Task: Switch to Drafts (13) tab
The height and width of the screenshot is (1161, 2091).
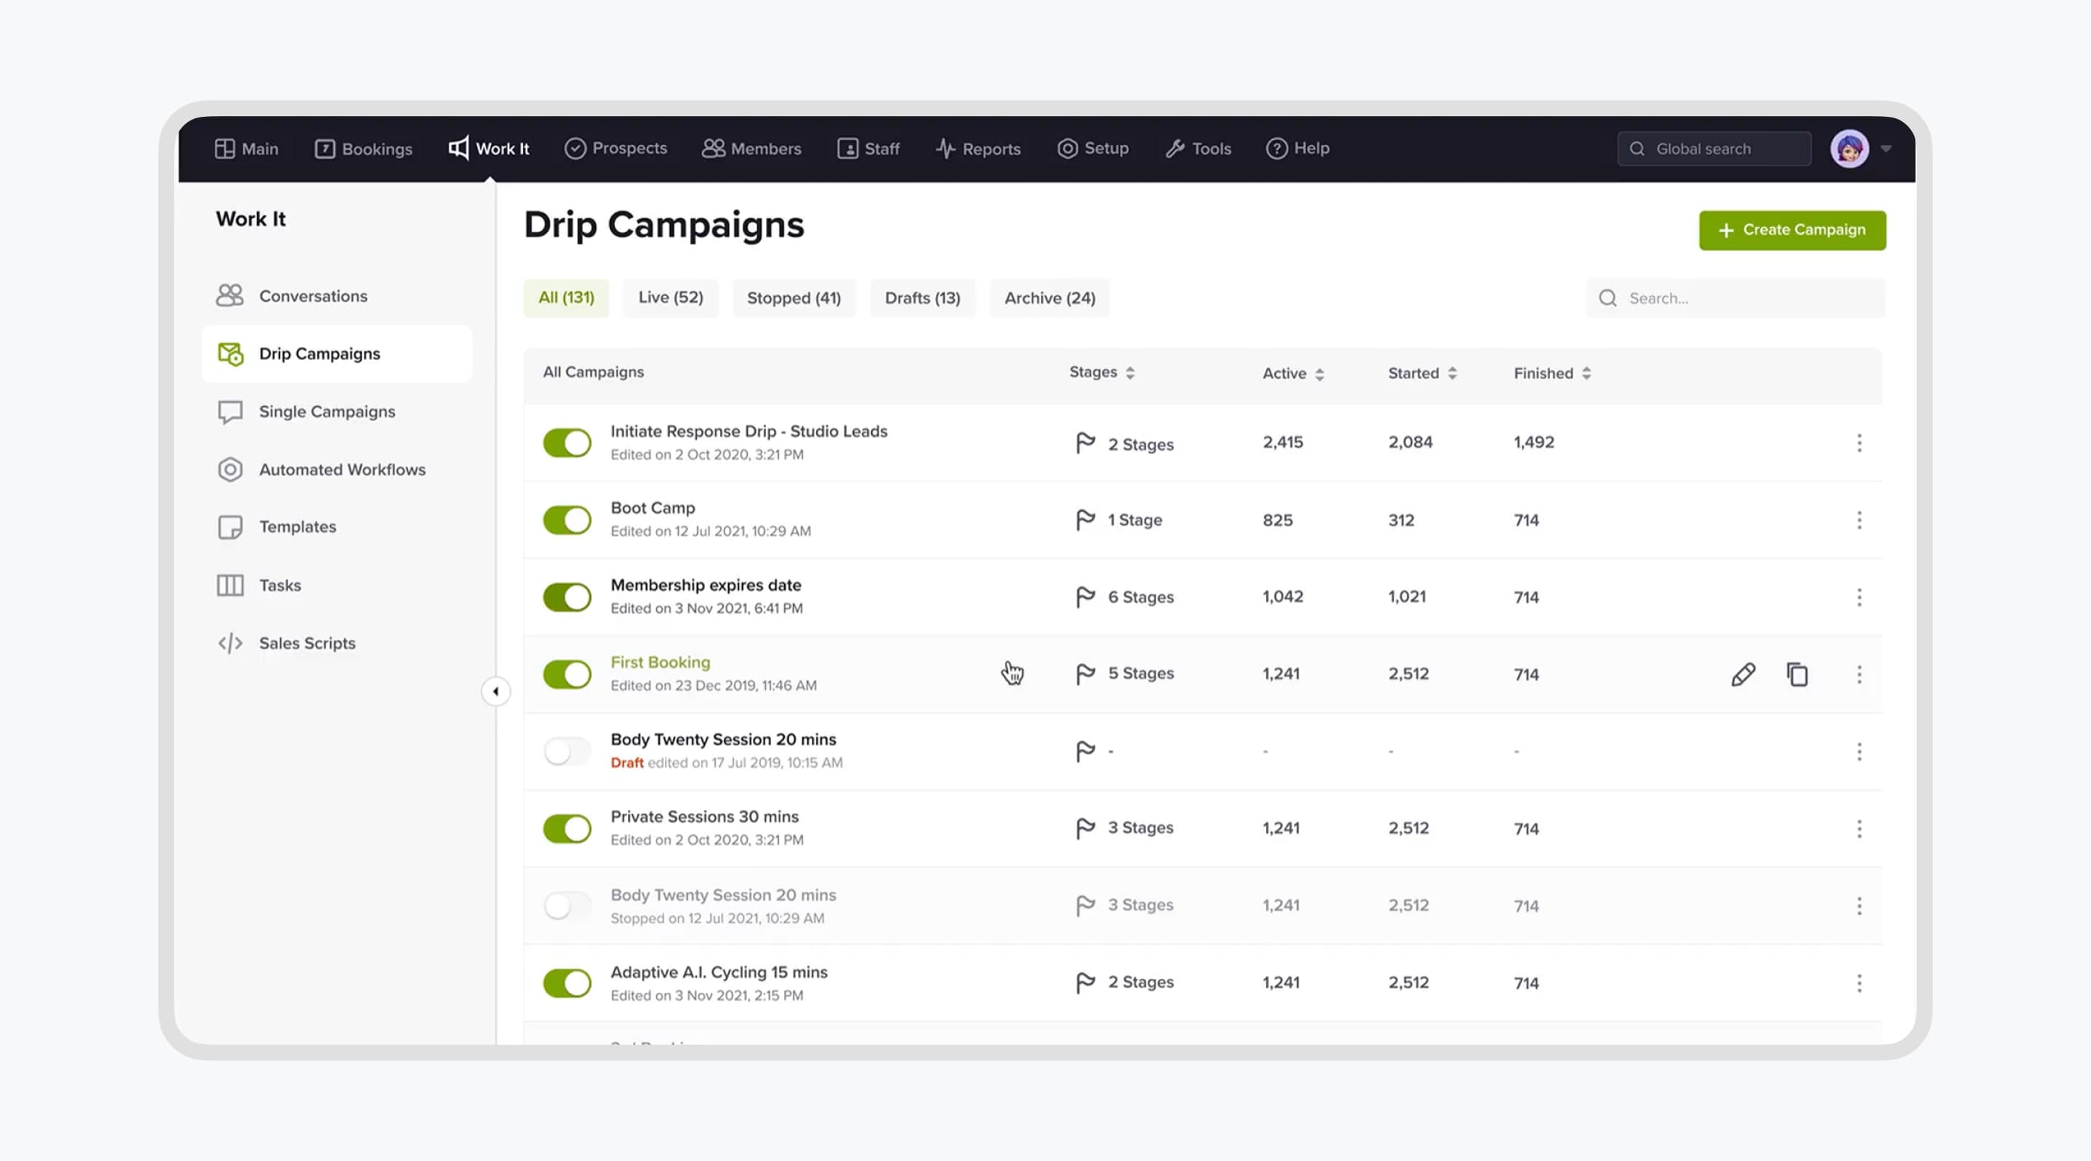Action: coord(922,298)
